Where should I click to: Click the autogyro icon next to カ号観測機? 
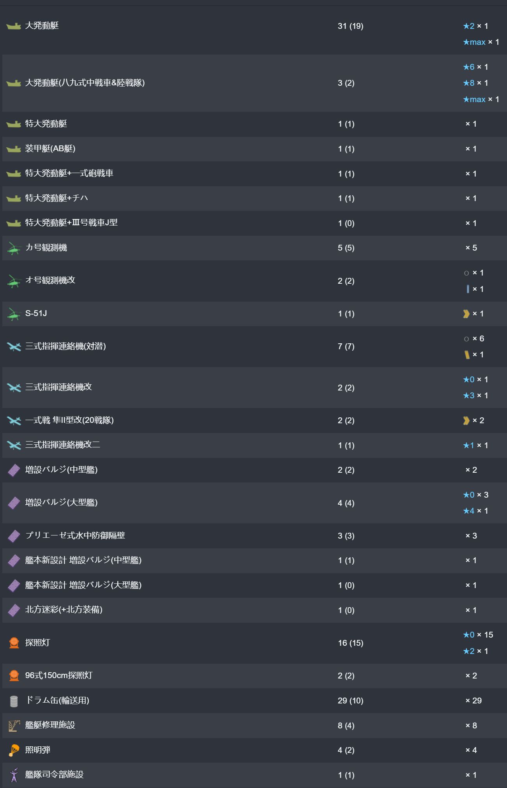click(x=14, y=248)
